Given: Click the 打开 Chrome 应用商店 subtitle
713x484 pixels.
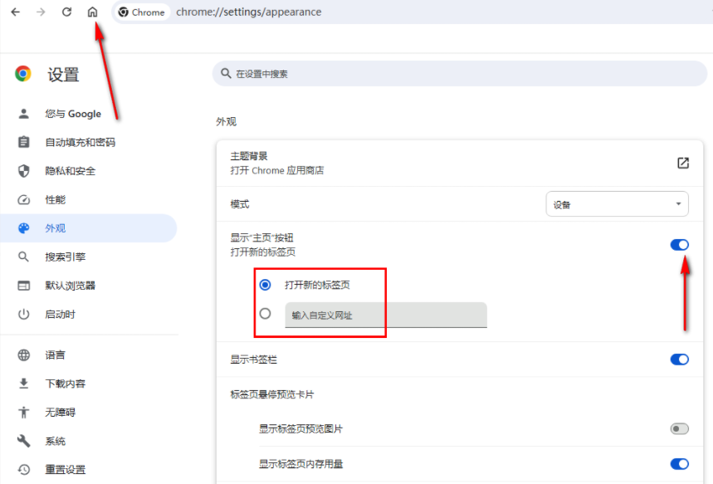Looking at the screenshot, I should pyautogui.click(x=277, y=170).
